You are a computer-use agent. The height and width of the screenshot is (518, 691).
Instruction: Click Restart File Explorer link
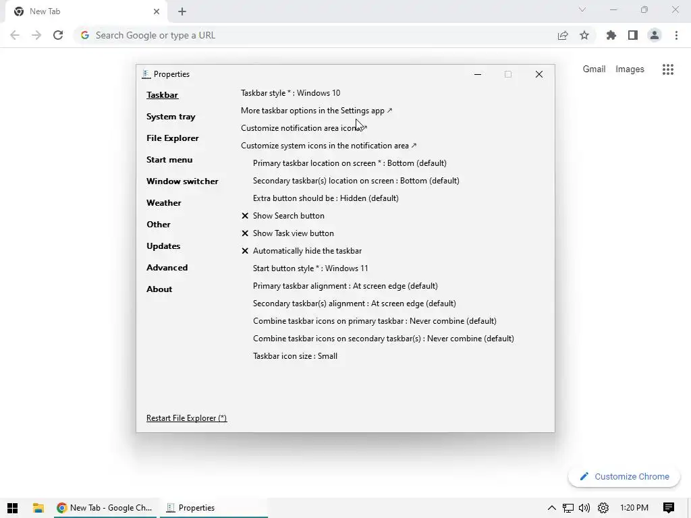tap(186, 418)
